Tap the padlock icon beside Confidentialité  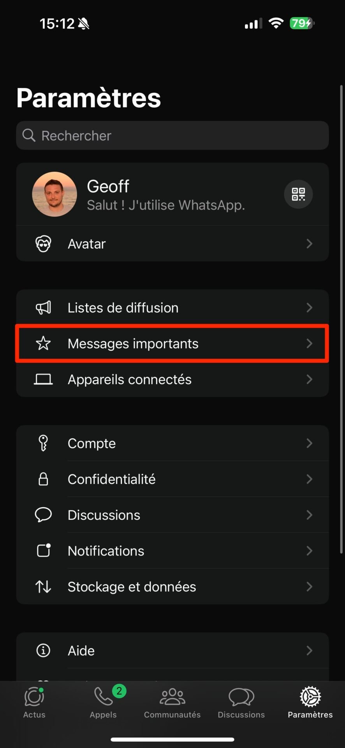[x=43, y=479]
